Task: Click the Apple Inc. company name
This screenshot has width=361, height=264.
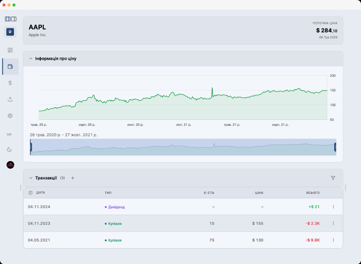Action: pos(37,35)
